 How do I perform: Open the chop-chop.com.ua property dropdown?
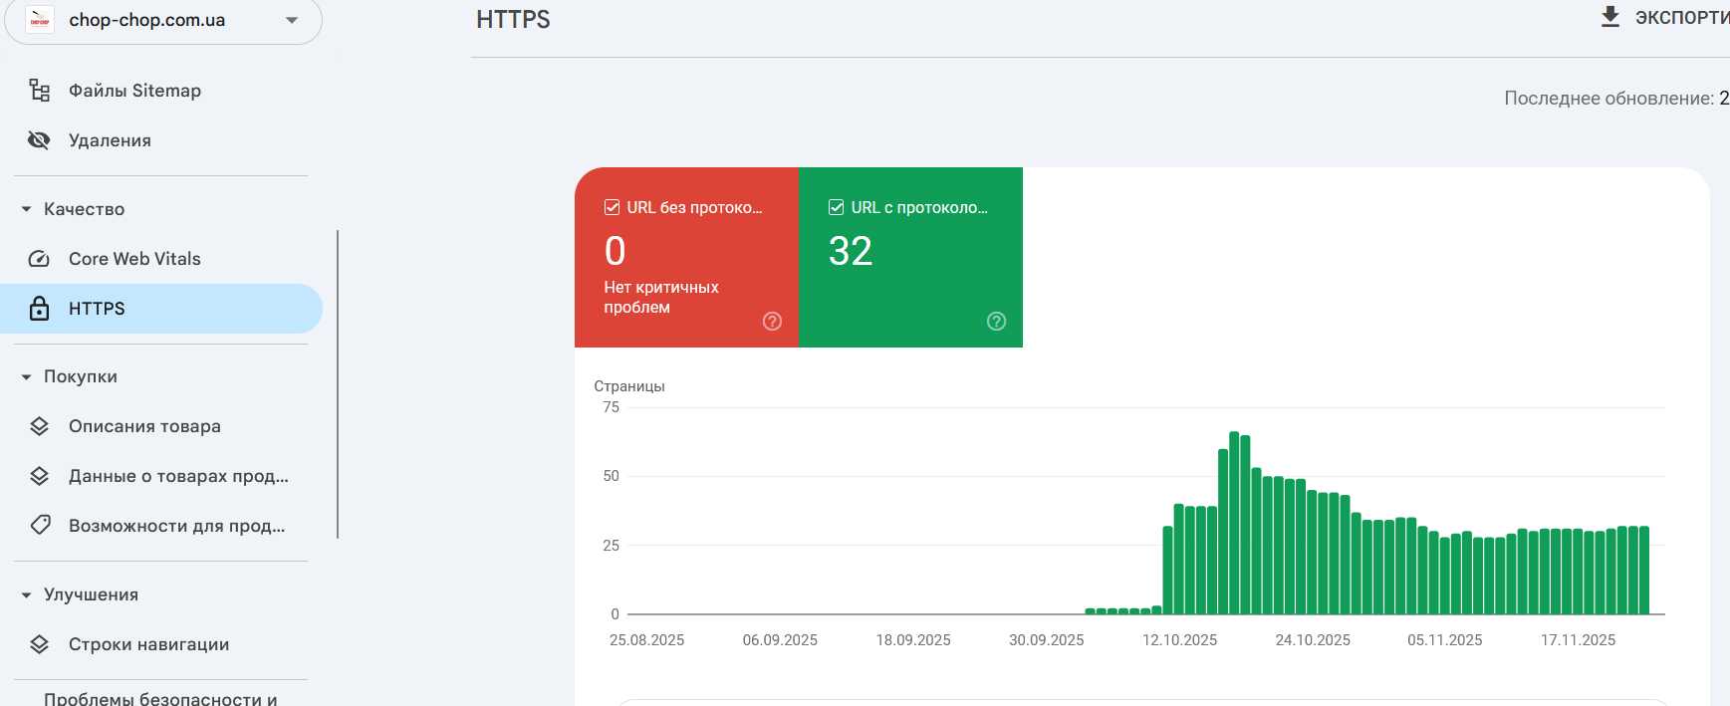292,20
